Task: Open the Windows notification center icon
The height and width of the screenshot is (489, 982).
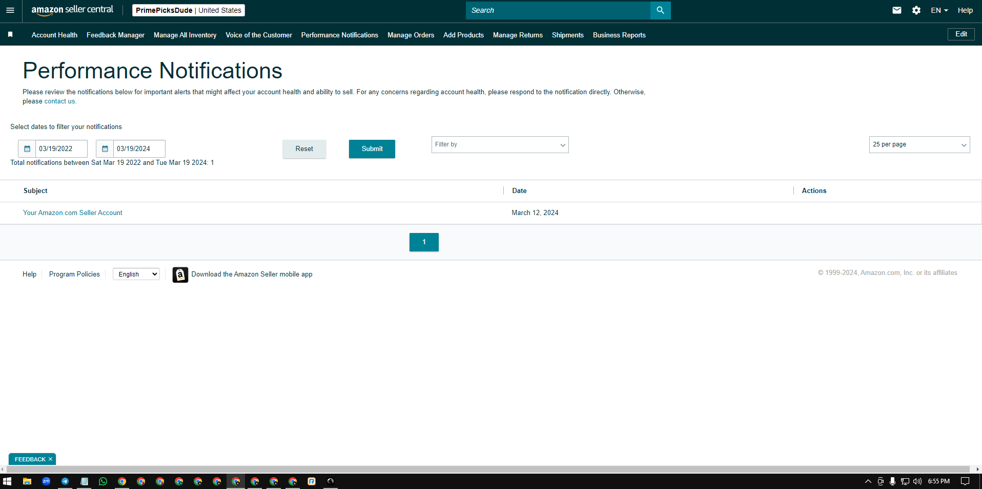Action: 965,481
